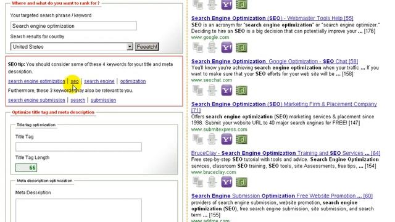
Task: Click the 'search engine optimization' keyword link
Action: [x=36, y=81]
